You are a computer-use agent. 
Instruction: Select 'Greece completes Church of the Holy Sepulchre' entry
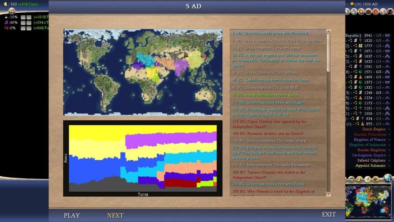click(x=277, y=41)
